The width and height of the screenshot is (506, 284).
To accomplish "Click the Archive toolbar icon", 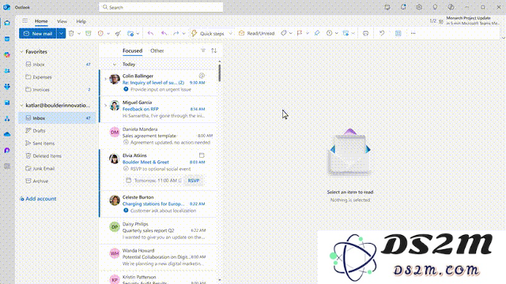I will pyautogui.click(x=89, y=33).
